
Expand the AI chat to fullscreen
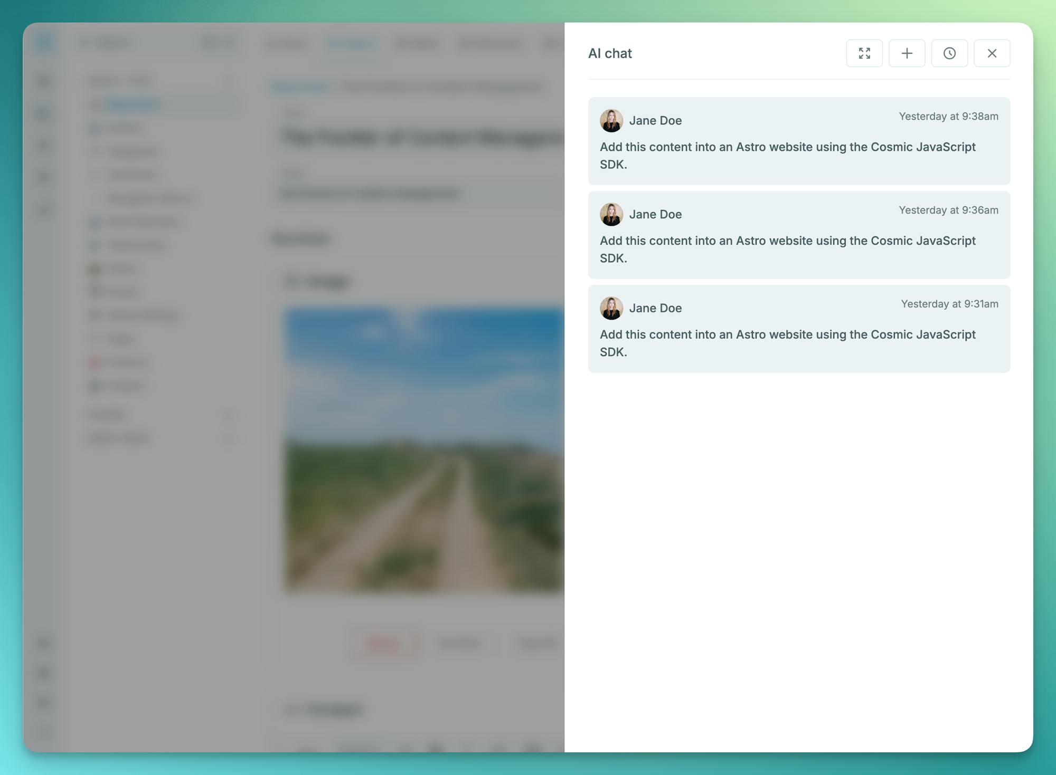point(864,53)
